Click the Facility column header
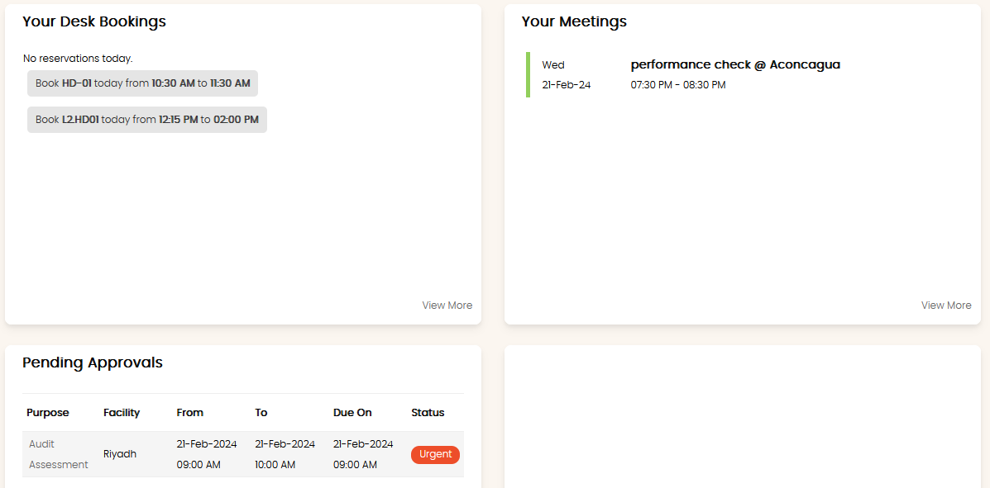 [x=122, y=413]
